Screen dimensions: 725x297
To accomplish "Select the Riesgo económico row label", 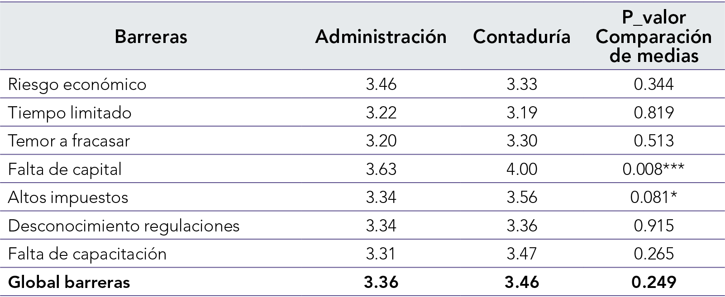I will pyautogui.click(x=77, y=85).
